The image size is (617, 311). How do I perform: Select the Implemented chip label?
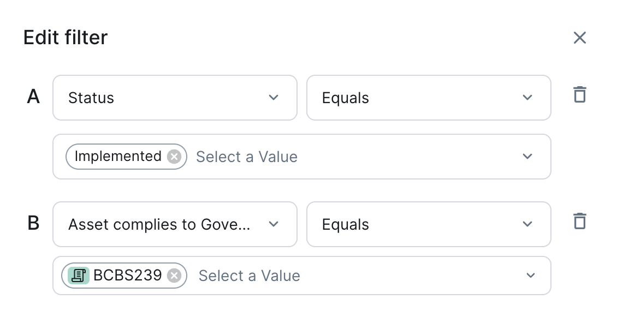point(117,156)
